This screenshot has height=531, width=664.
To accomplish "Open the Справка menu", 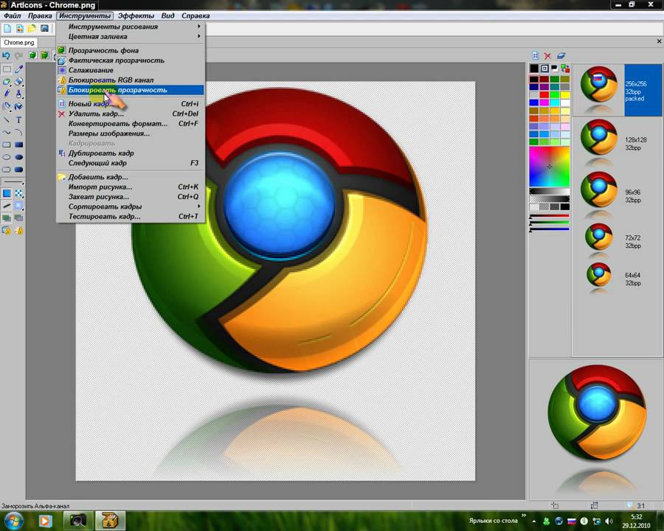I will point(196,15).
